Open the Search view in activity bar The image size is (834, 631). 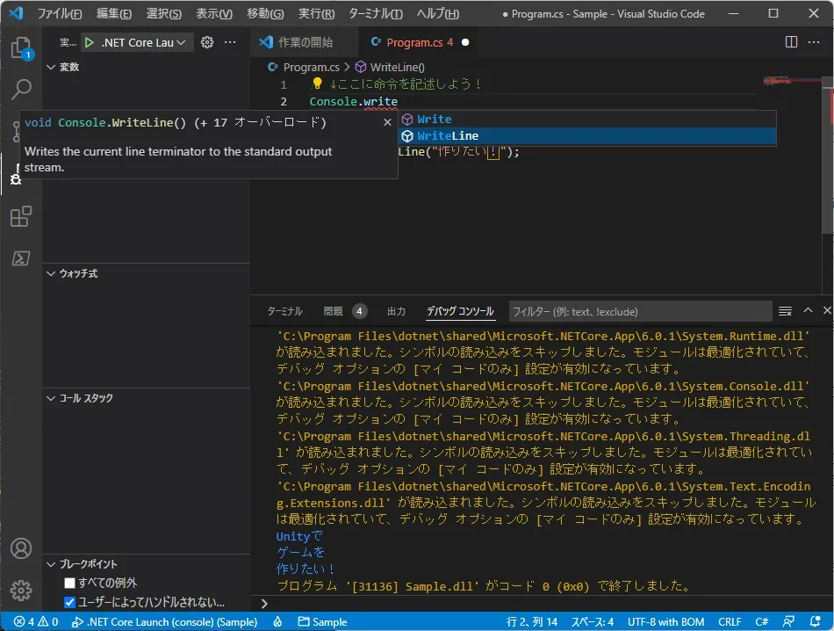tap(21, 89)
